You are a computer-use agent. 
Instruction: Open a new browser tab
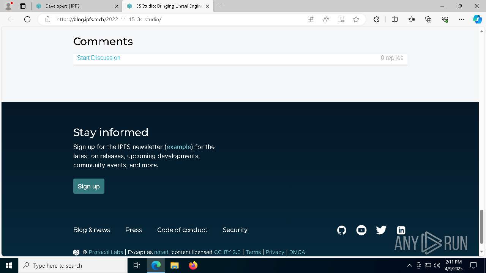click(220, 6)
